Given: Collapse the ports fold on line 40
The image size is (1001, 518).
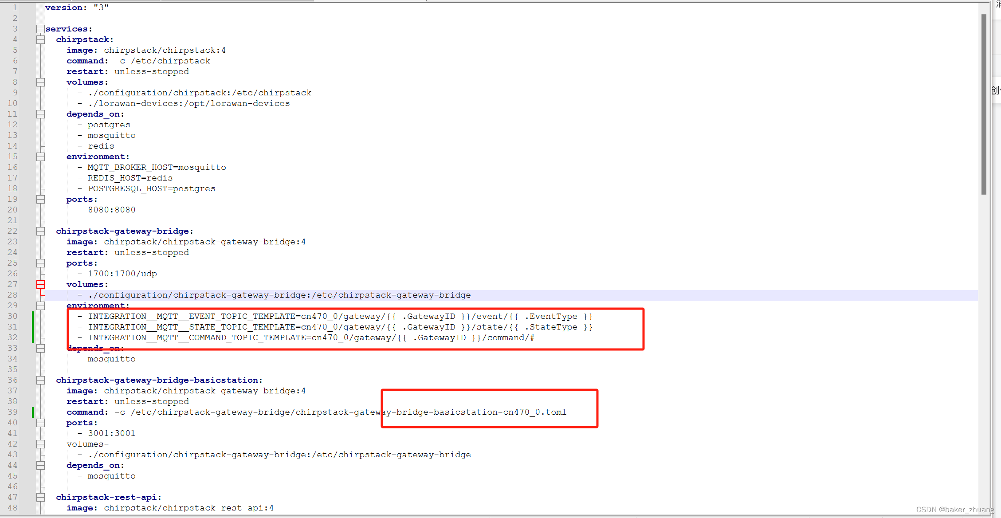Looking at the screenshot, I should click(40, 423).
